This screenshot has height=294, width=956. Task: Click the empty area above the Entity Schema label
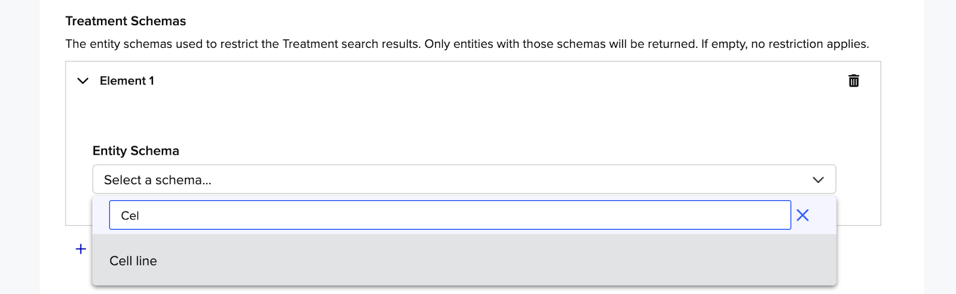[418, 118]
